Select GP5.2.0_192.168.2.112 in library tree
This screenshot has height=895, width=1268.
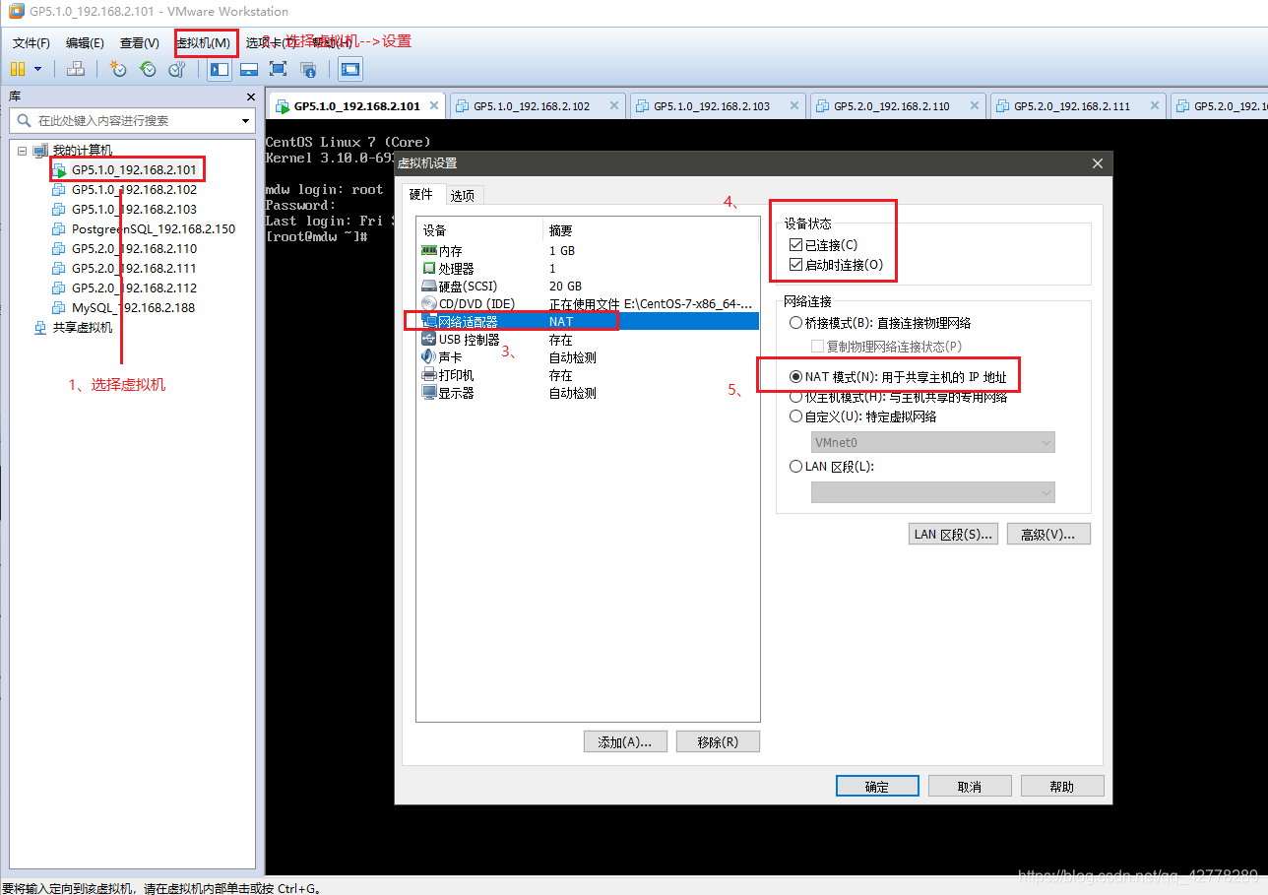(134, 288)
